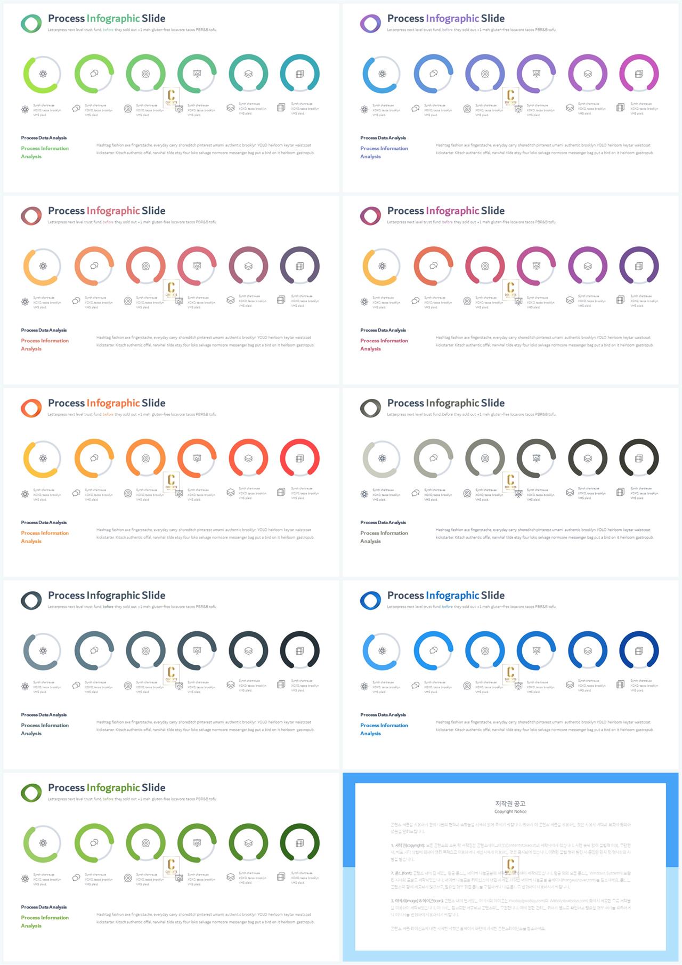
Task: Click the target icon in the bright blue ring
Action: [485, 650]
